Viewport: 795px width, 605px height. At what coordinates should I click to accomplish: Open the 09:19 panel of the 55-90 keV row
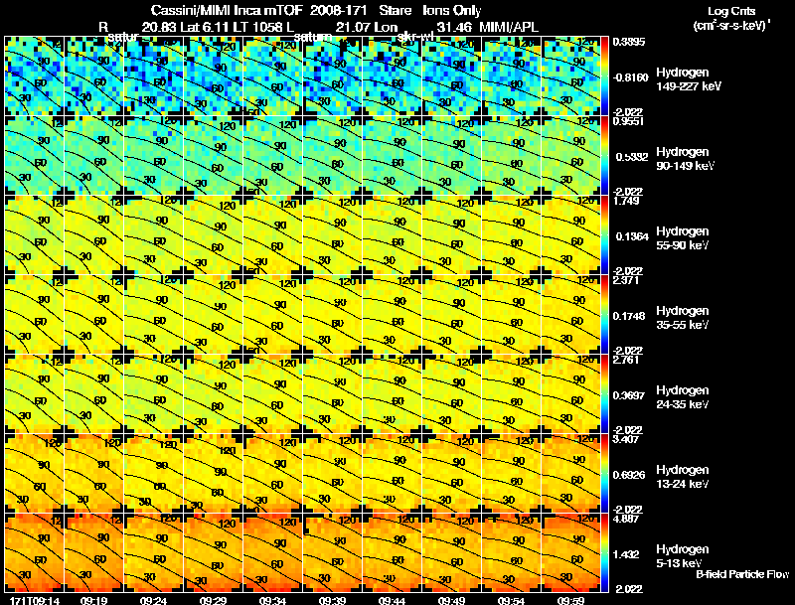[x=93, y=235]
